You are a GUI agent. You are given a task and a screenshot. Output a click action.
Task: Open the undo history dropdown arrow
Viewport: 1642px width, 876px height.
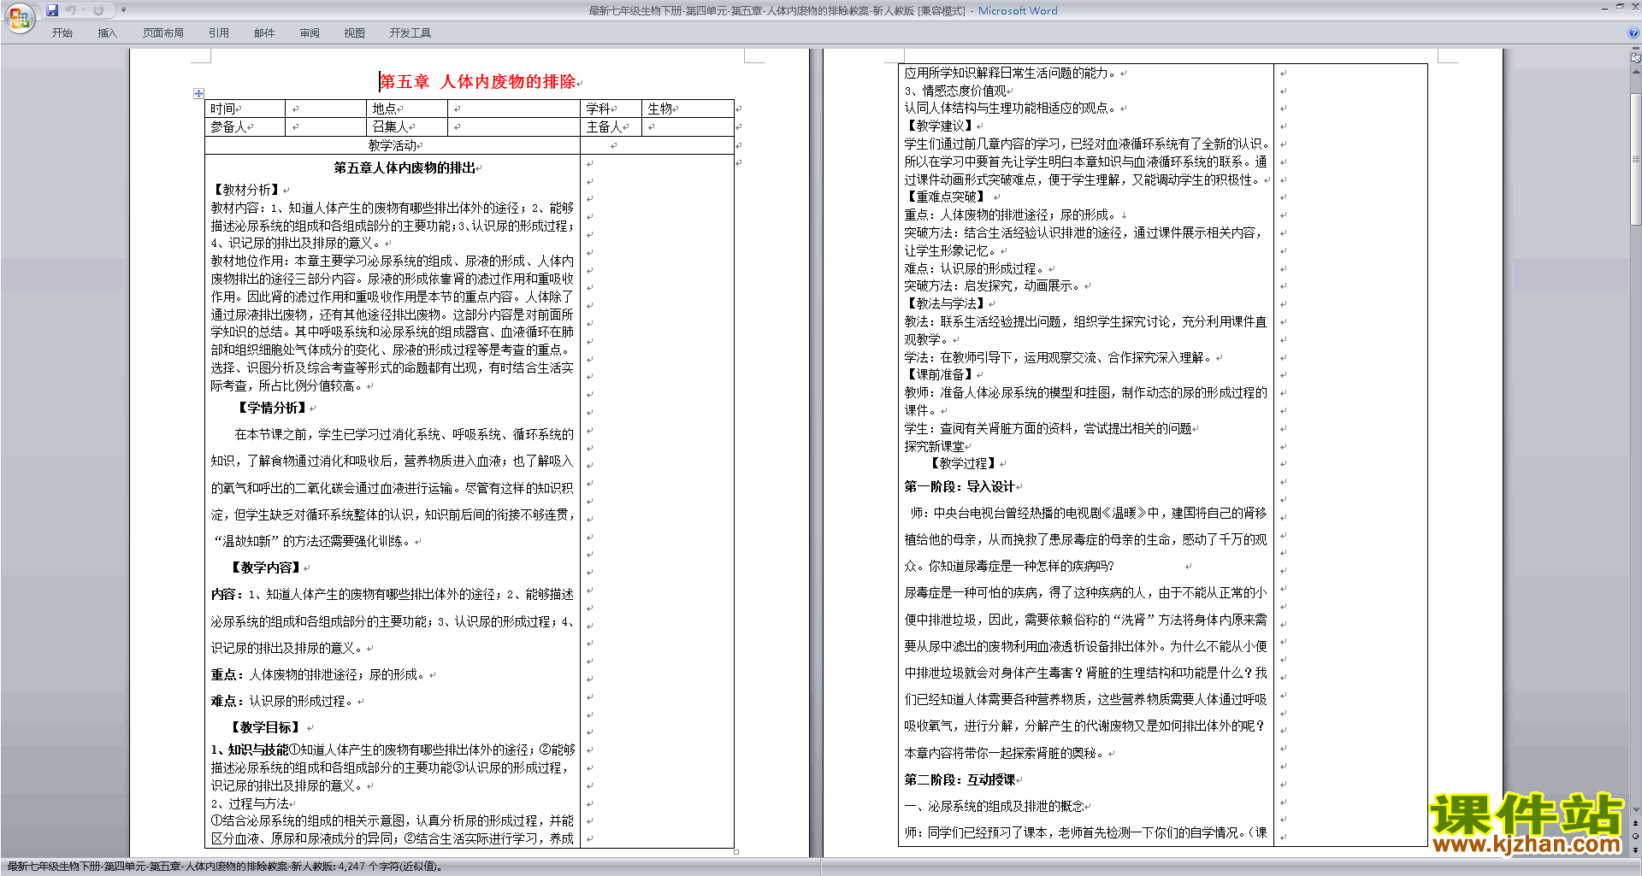(x=83, y=10)
